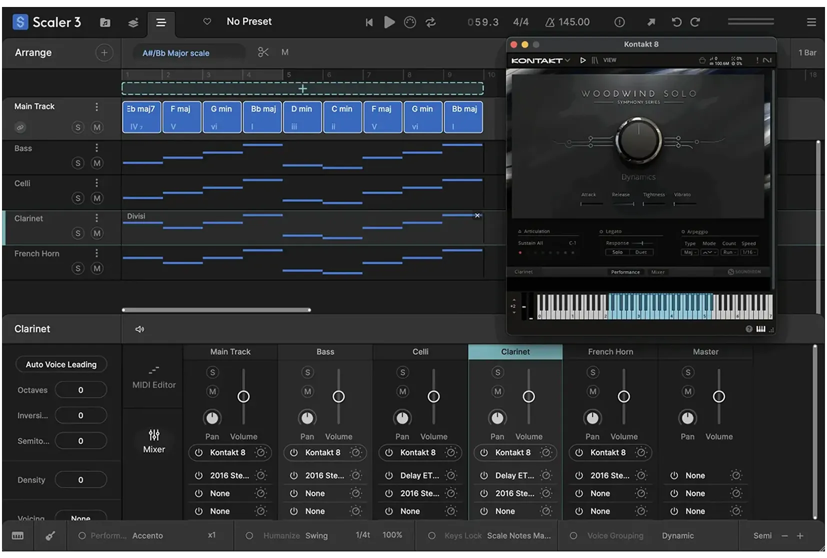Favorite the preset with the heart icon

tap(207, 21)
